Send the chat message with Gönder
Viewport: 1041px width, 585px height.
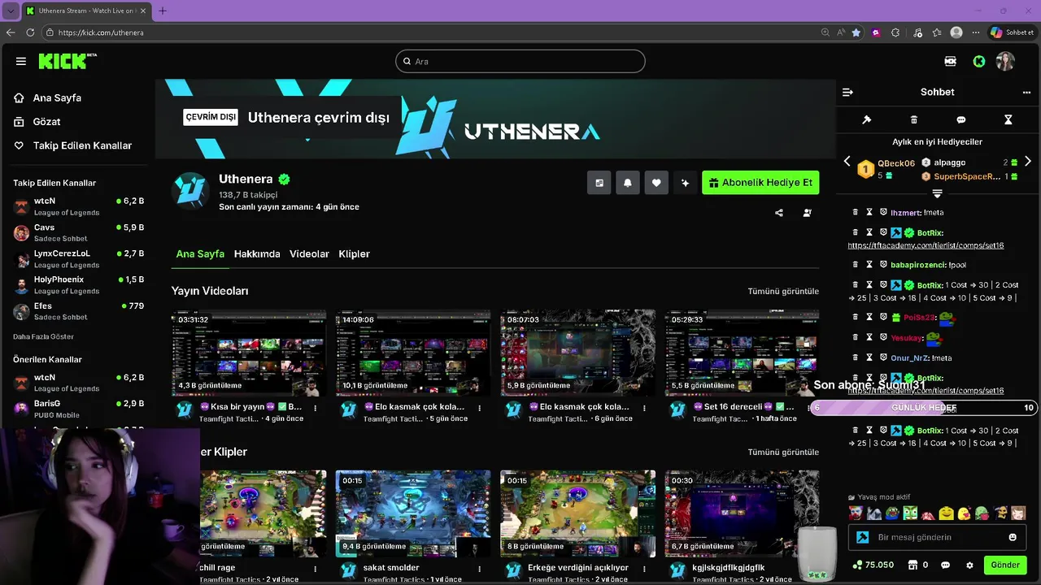(1005, 565)
